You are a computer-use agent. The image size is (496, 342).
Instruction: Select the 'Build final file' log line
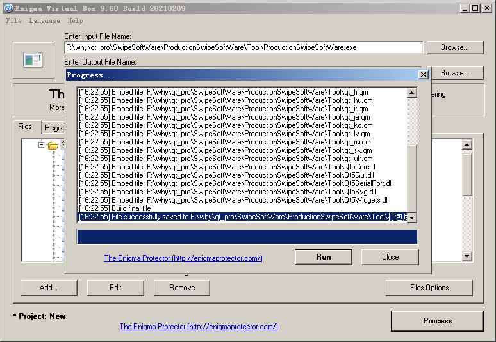242,208
